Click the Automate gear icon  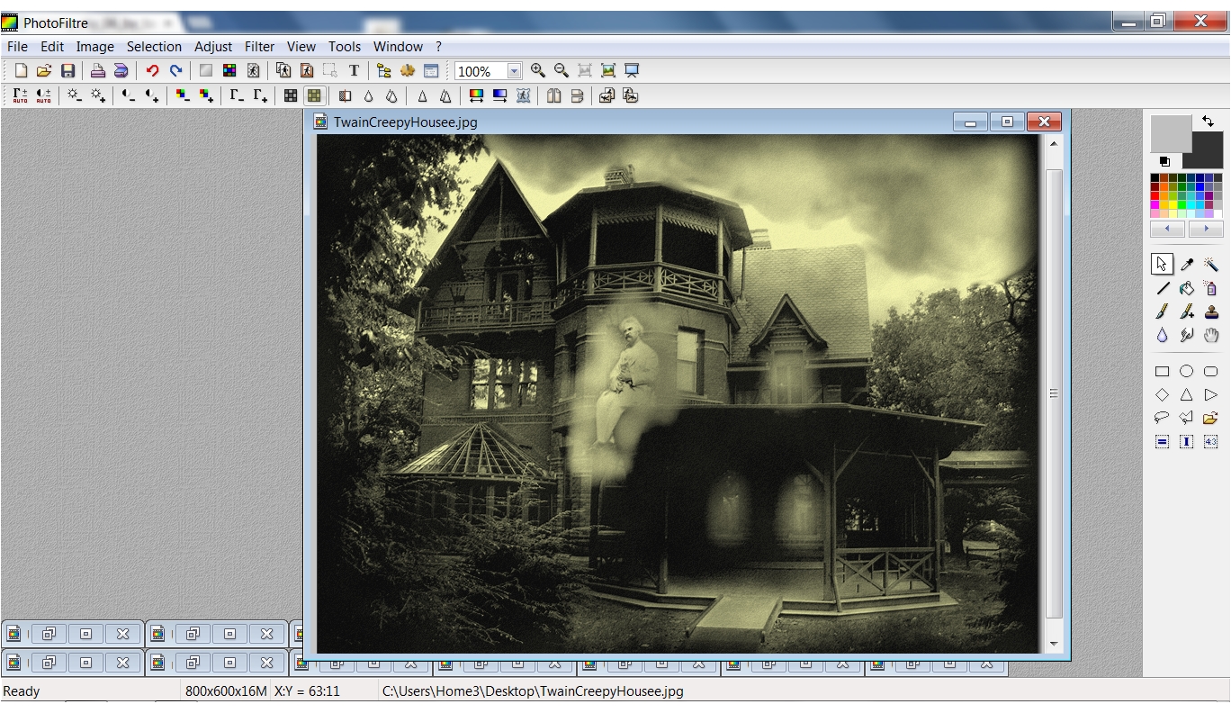coord(407,71)
